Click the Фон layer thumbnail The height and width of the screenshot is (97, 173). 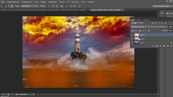[x=137, y=43]
